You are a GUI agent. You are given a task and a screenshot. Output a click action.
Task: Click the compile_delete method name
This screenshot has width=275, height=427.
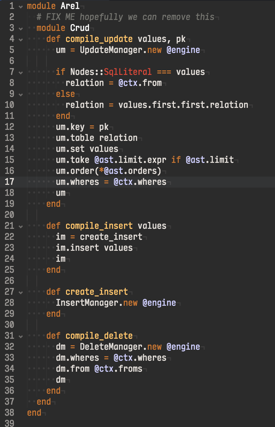tap(99, 336)
